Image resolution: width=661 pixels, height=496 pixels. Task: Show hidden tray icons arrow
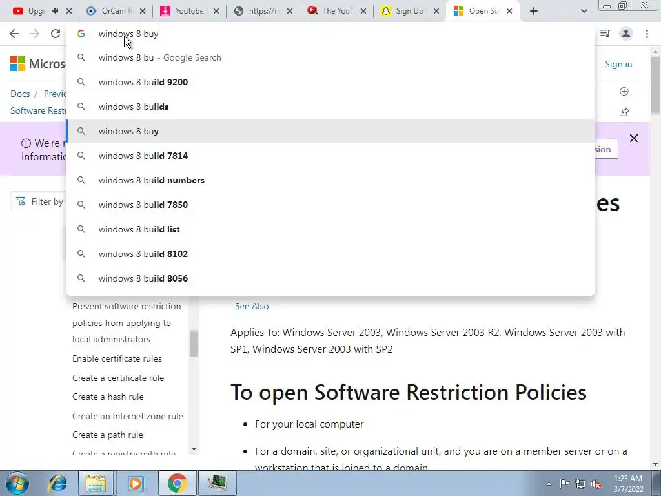pos(549,484)
